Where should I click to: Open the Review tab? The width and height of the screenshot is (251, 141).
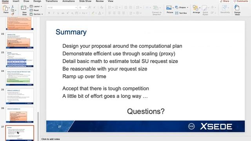pyautogui.click(x=100, y=1)
